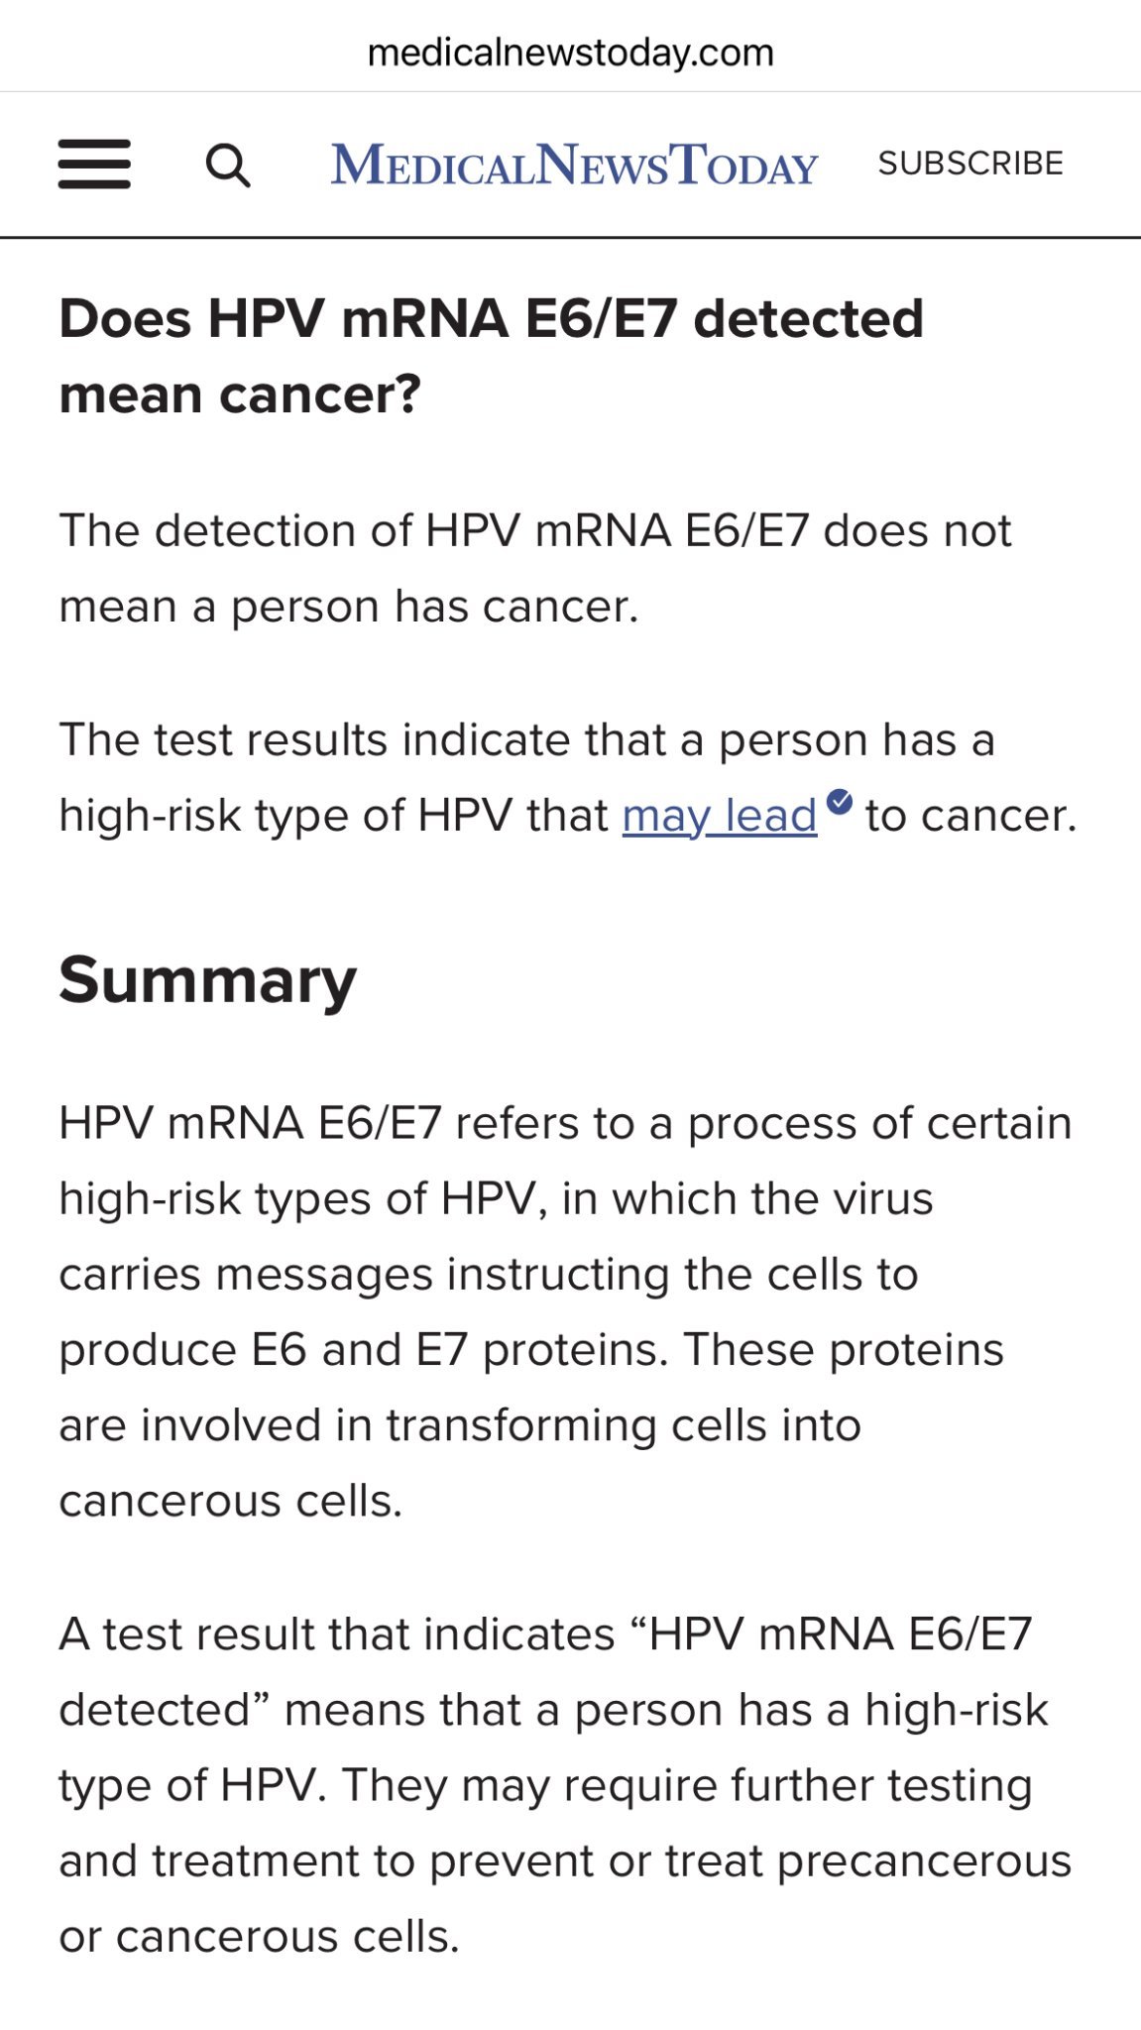This screenshot has width=1141, height=2030.
Task: Tap the medicalnewstoday.com address bar
Action: coord(570,53)
